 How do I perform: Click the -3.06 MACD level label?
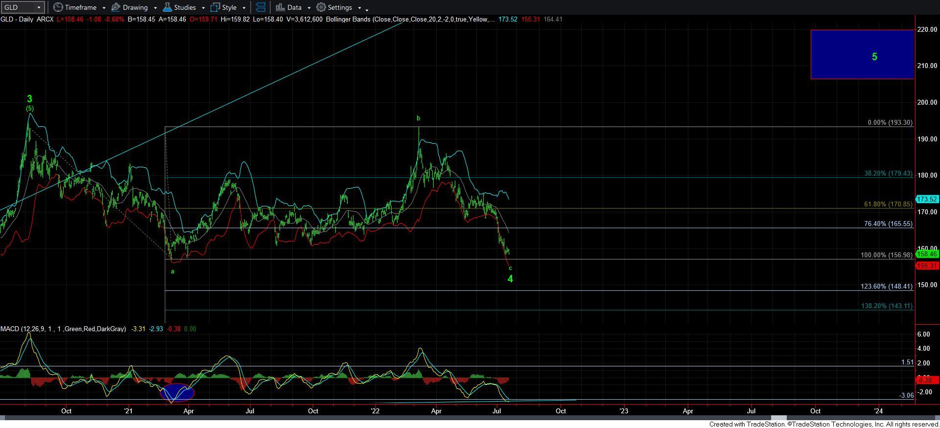906,395
